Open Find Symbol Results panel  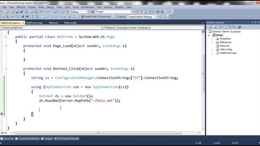pos(67,139)
